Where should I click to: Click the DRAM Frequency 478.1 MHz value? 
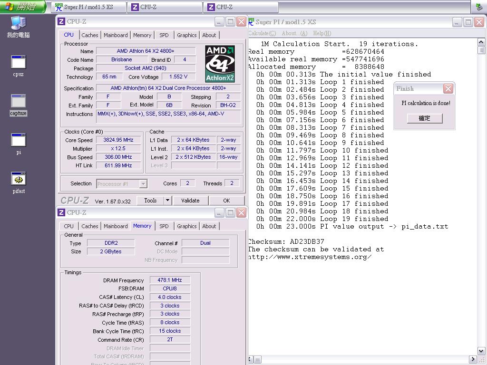(170, 280)
